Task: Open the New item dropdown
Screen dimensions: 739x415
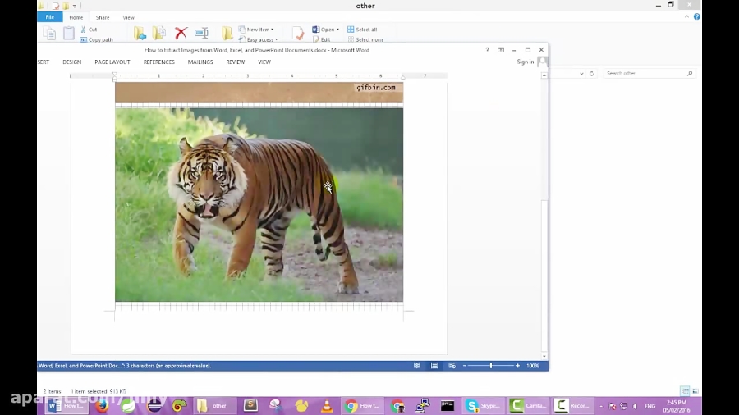Action: click(256, 30)
